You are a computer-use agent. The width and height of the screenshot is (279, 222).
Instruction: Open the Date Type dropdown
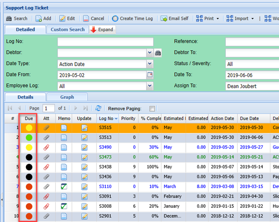(x=149, y=64)
